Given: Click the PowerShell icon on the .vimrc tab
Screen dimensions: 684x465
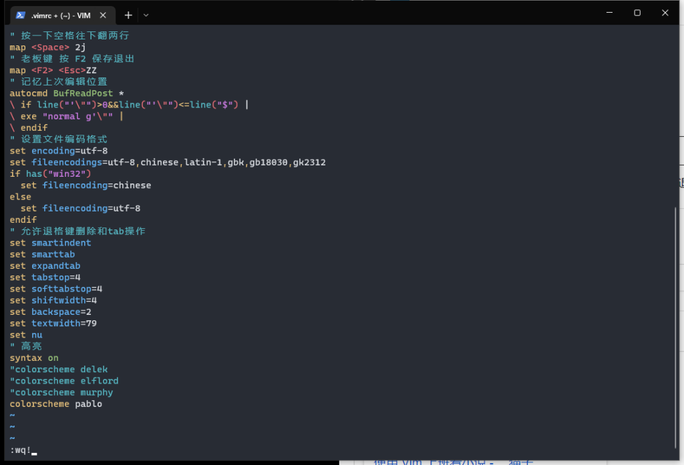Looking at the screenshot, I should pos(21,13).
